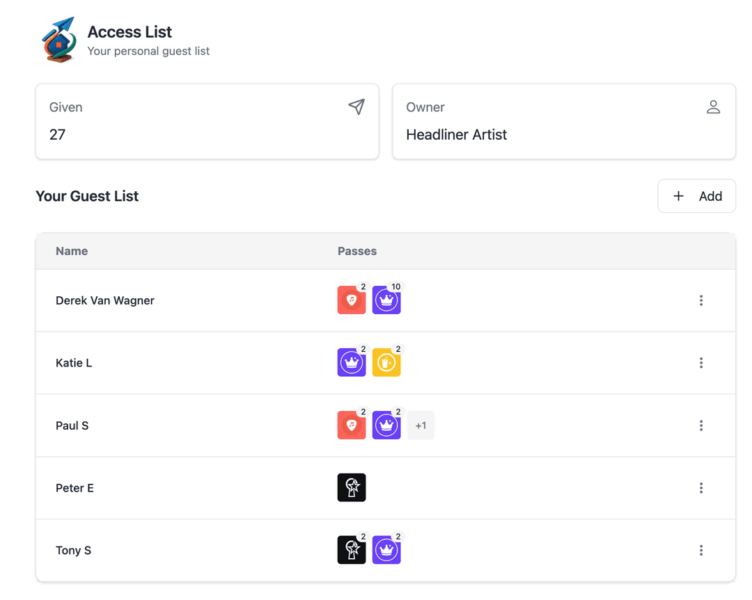Click the Passes column header
The image size is (752, 600).
[357, 251]
